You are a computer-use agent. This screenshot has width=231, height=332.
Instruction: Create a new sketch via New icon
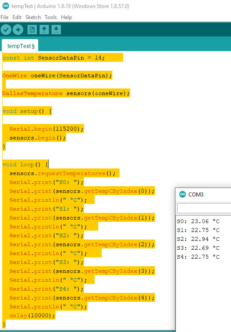pos(32,29)
